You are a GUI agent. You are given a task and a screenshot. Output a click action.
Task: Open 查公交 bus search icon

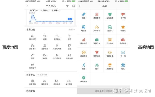(x=110, y=28)
